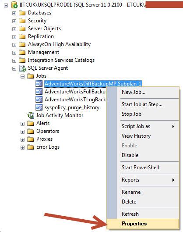Open the Script Job as submenu

(148, 126)
